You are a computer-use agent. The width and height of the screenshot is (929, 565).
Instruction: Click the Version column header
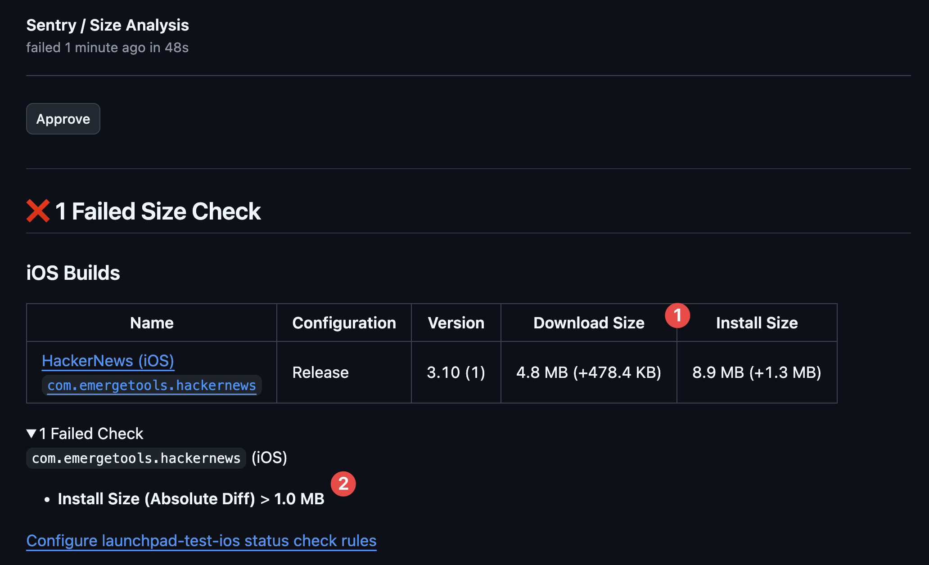point(456,323)
